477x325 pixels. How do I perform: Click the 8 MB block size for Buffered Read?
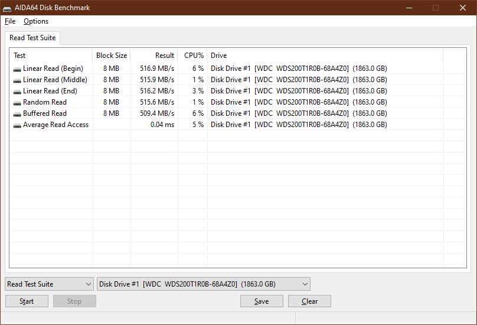(x=111, y=113)
